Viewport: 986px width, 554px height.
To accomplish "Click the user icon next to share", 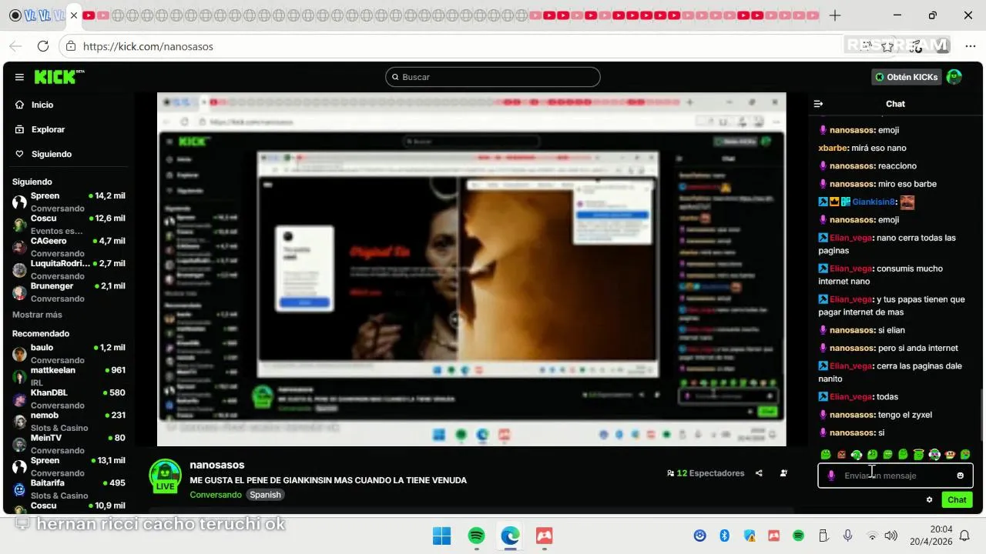I will (x=783, y=473).
